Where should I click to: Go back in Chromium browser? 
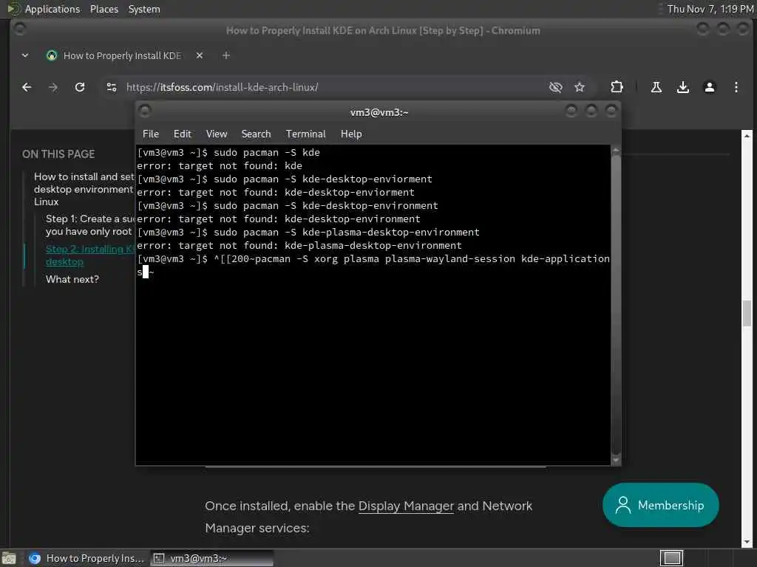[x=27, y=87]
